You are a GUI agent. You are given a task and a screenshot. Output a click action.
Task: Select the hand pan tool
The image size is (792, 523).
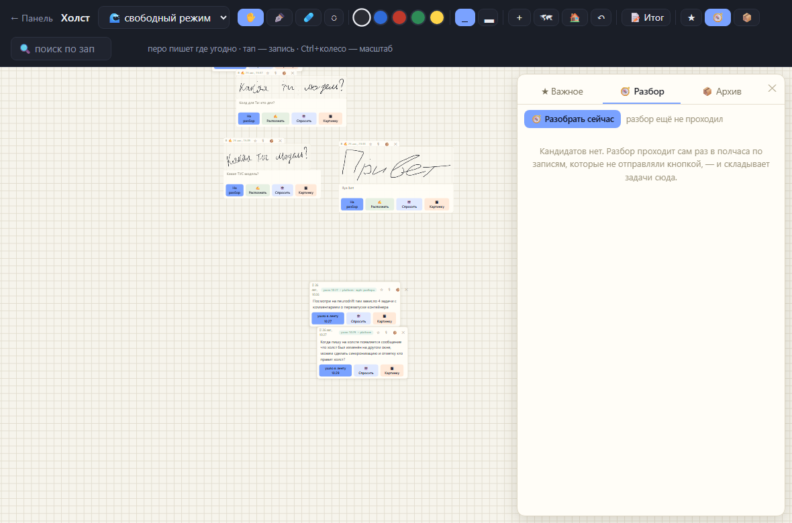tap(250, 17)
